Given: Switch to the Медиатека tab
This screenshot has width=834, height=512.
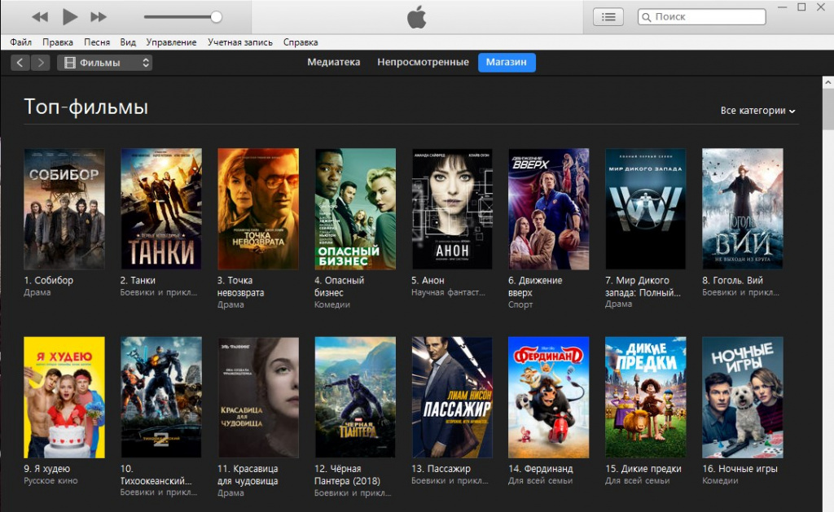Looking at the screenshot, I should point(333,63).
